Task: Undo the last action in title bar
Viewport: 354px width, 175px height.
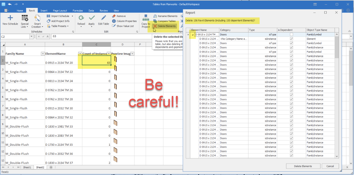Action: pyautogui.click(x=10, y=4)
